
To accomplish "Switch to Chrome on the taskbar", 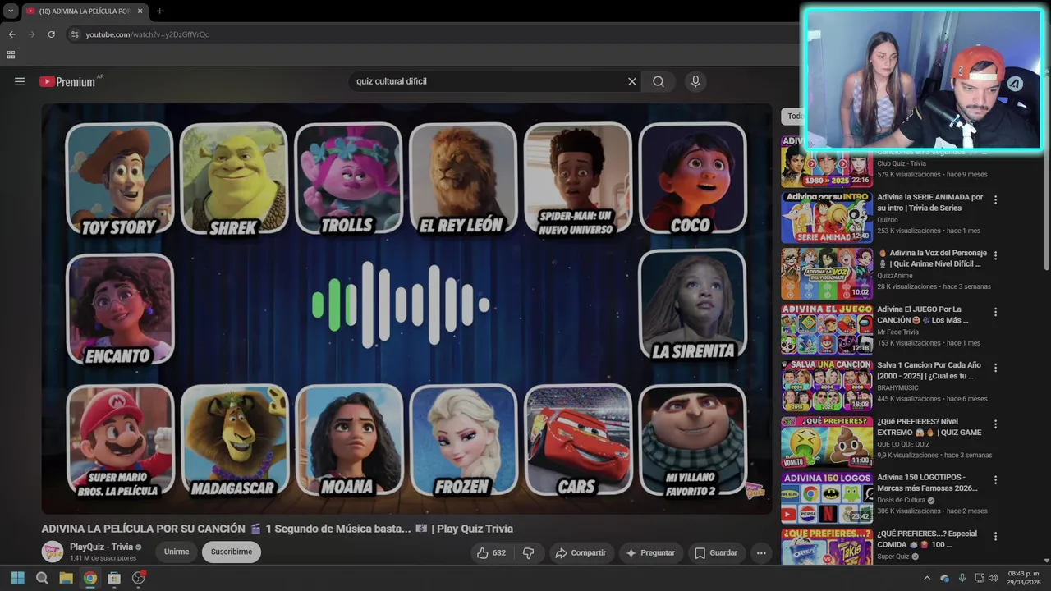I will [x=90, y=578].
